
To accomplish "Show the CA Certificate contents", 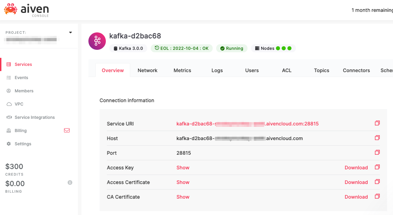I will [183, 197].
